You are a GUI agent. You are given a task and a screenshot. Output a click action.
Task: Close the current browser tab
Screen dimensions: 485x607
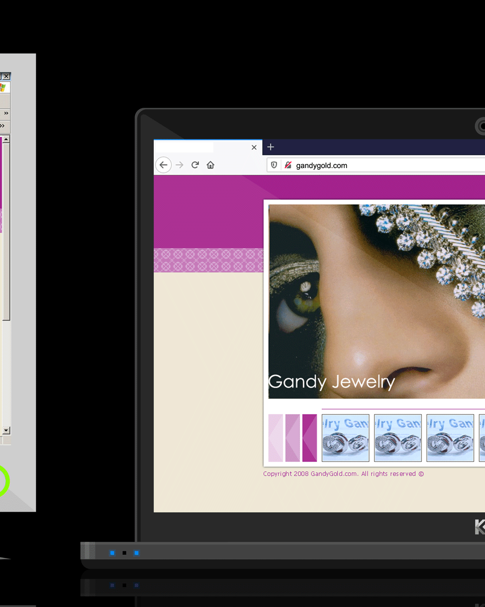pos(254,147)
